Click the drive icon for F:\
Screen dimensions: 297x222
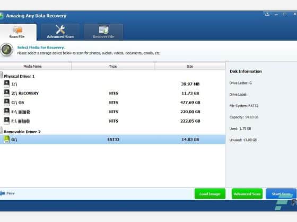tap(6, 121)
